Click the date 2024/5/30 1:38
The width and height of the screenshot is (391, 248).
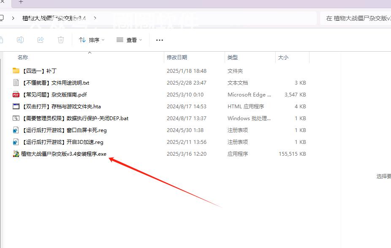point(185,130)
